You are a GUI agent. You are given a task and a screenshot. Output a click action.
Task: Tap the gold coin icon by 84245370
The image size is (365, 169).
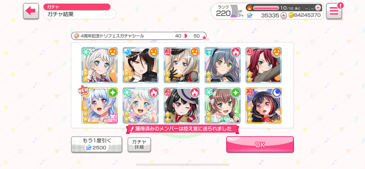[x=291, y=15]
